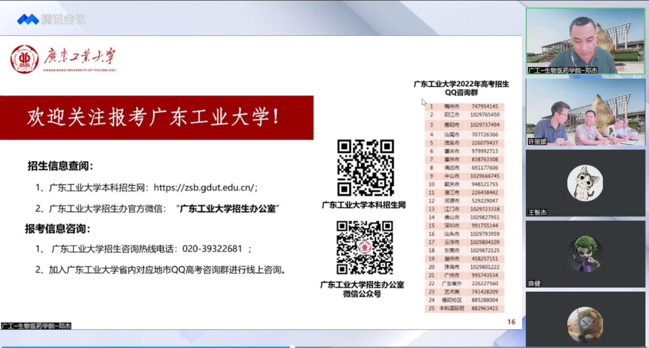The image size is (649, 348).
Task: Click the bottom participant's round avatar
Action: [x=585, y=325]
